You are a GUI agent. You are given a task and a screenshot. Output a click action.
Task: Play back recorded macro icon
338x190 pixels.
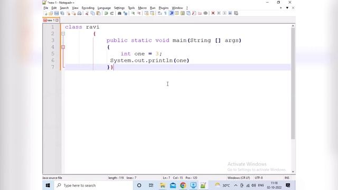(224, 13)
